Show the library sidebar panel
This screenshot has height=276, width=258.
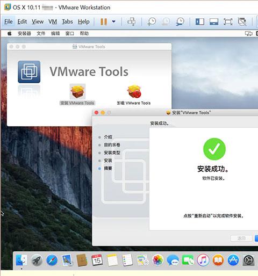pos(200,21)
